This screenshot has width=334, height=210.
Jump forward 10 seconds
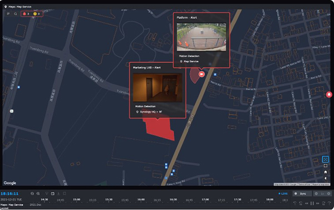point(323,203)
